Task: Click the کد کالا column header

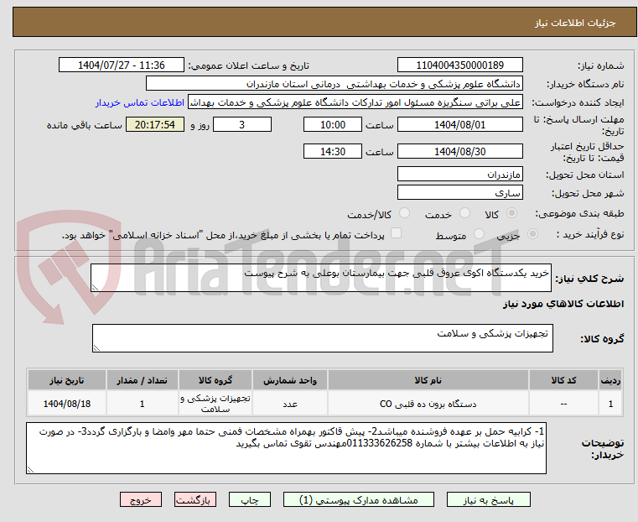Action: click(563, 380)
